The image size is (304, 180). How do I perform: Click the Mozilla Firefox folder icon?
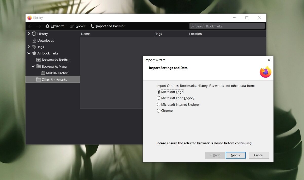(x=43, y=73)
